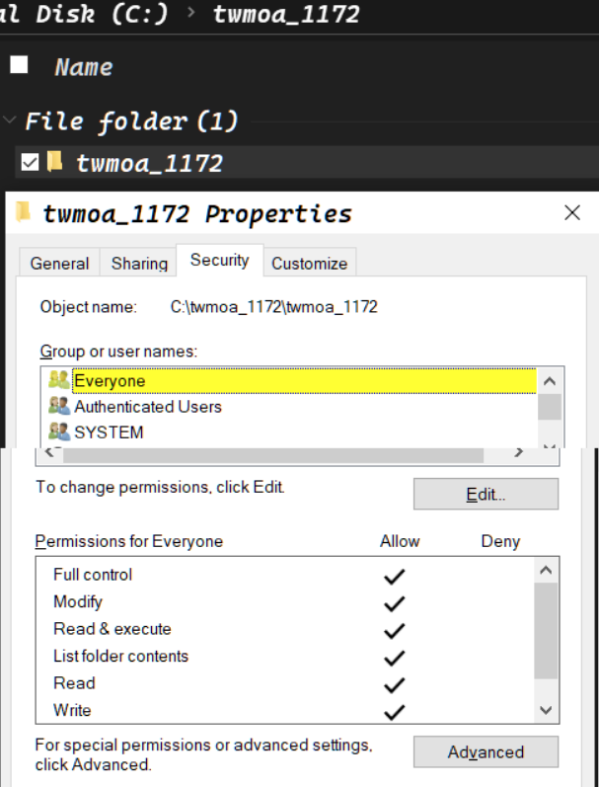Open the Sharing tab
The image size is (599, 787).
(139, 263)
